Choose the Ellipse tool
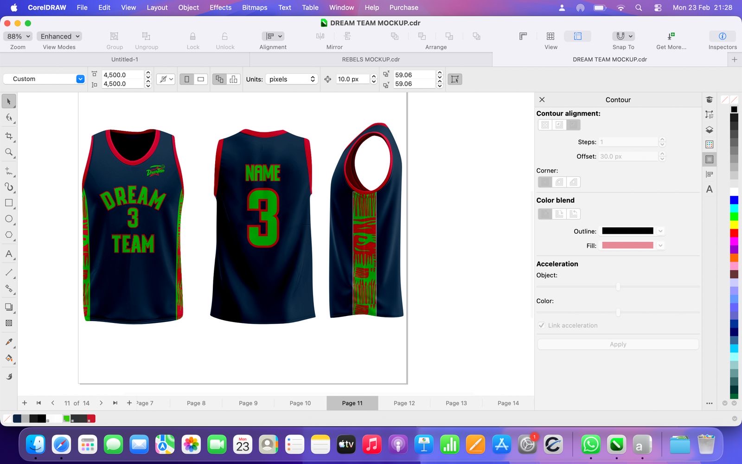 [9, 219]
